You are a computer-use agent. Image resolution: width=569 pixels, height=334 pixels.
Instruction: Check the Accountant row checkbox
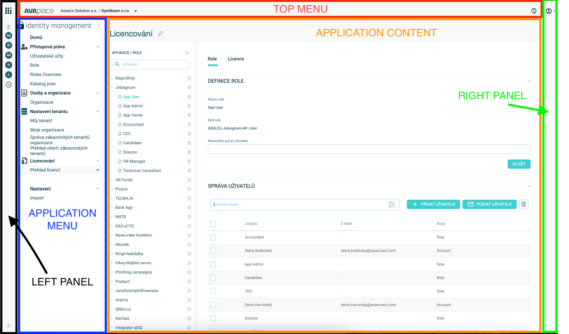tap(213, 237)
